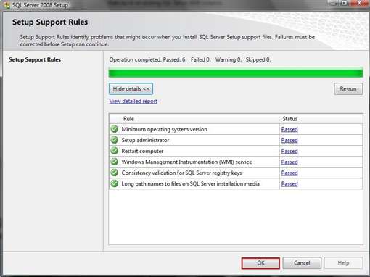
Task: Click the green progress bar
Action: pos(236,73)
